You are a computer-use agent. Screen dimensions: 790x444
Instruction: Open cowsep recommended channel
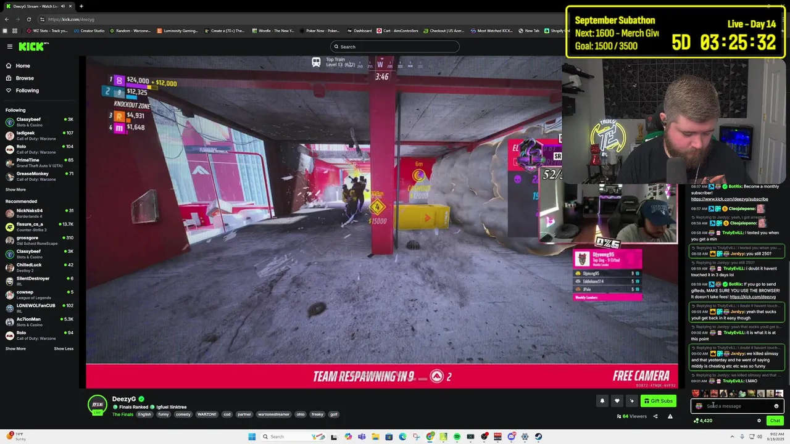39,294
